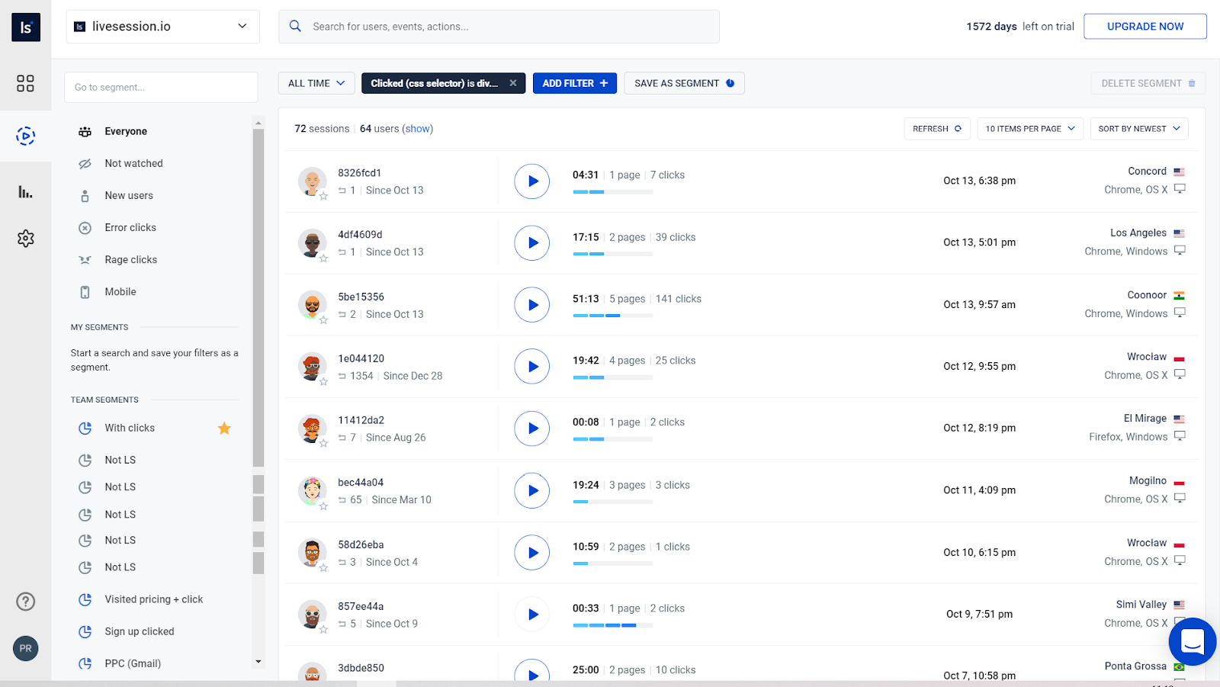This screenshot has width=1220, height=687.
Task: Open the livesession.io project dropdown
Action: click(162, 26)
